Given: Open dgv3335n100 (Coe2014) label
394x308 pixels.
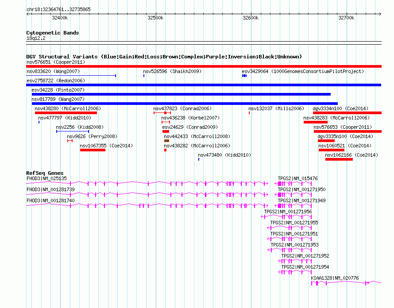Looking at the screenshot, I should pyautogui.click(x=345, y=136).
